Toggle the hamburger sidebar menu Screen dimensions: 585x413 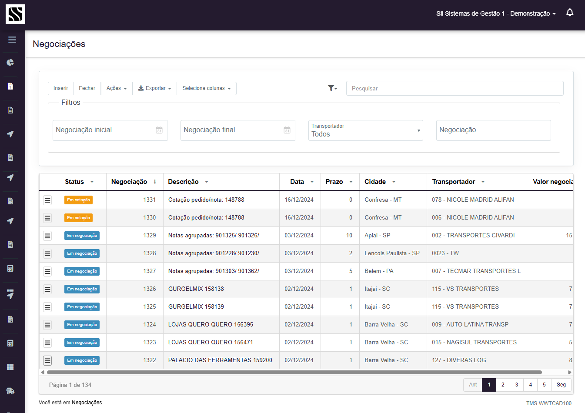click(x=12, y=40)
